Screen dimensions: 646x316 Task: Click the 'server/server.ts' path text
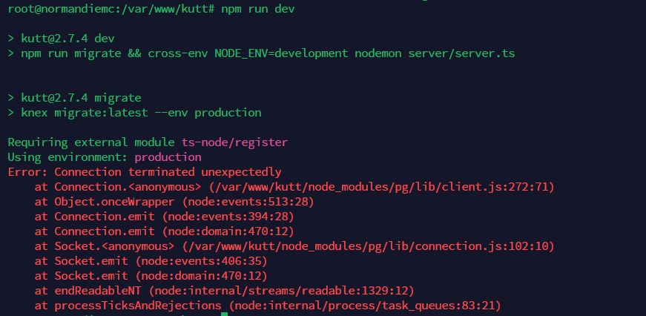pos(461,53)
